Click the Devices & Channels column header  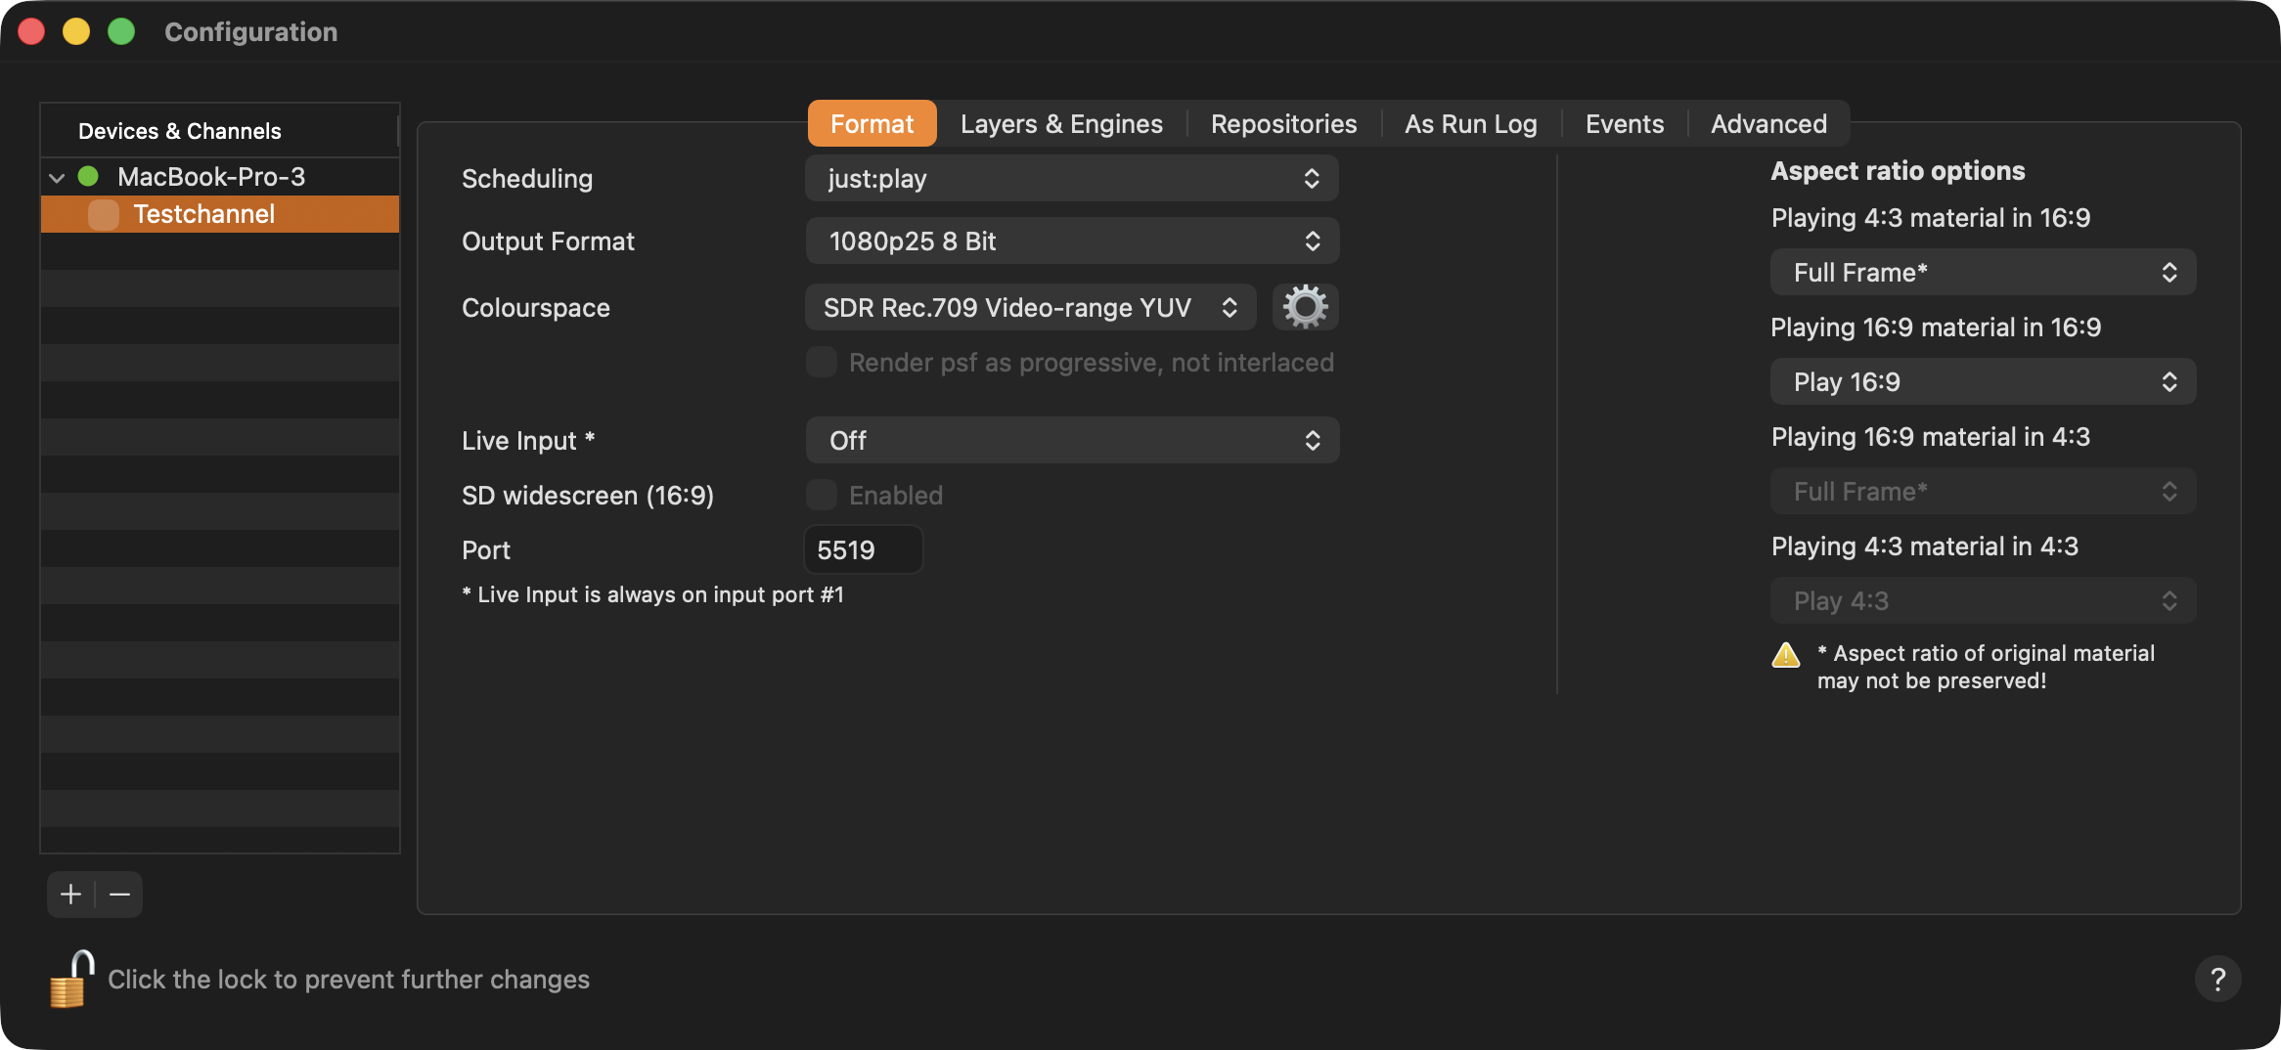220,131
